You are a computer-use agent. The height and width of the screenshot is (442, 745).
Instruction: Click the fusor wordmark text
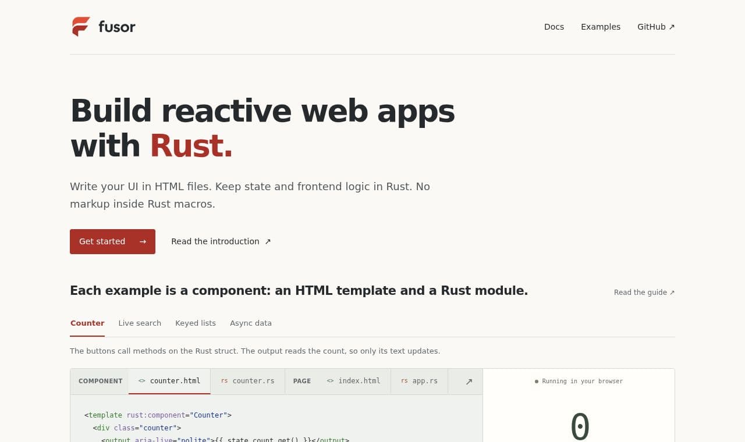(x=117, y=27)
